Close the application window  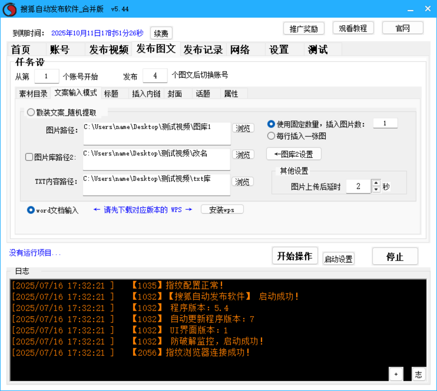click(x=428, y=9)
